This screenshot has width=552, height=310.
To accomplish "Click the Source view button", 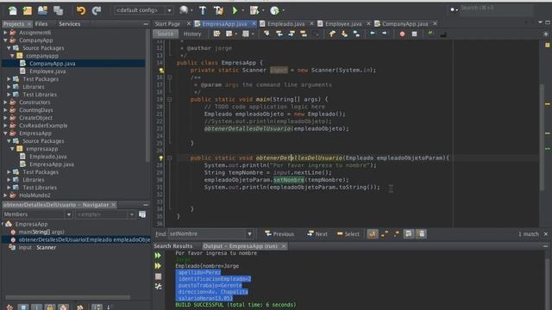I will click(166, 34).
